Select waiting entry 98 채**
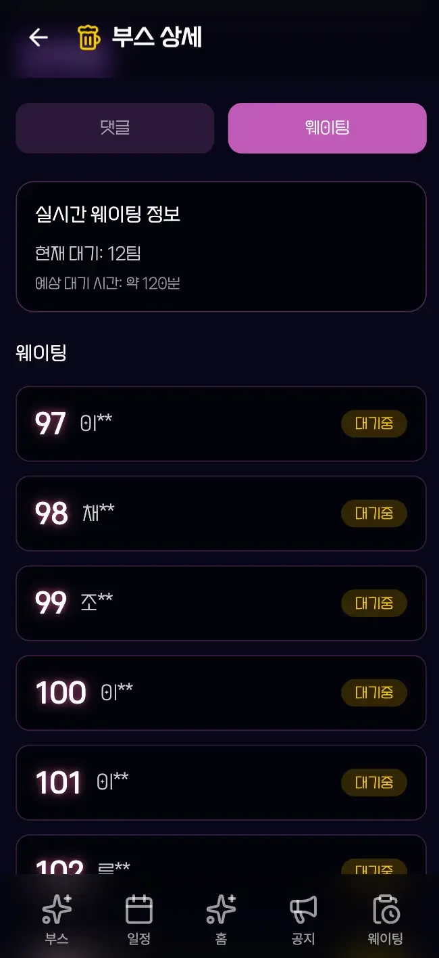 point(203,514)
